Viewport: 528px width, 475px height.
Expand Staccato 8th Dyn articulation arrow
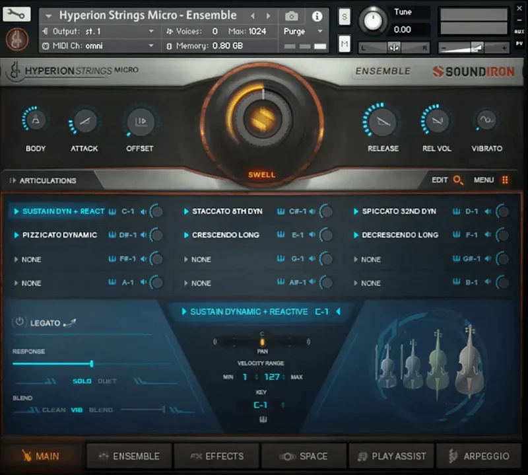point(186,211)
